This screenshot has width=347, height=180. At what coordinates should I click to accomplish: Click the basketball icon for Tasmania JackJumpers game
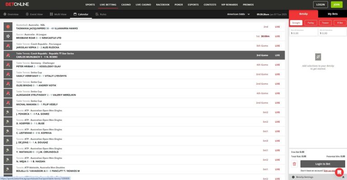point(8,27)
